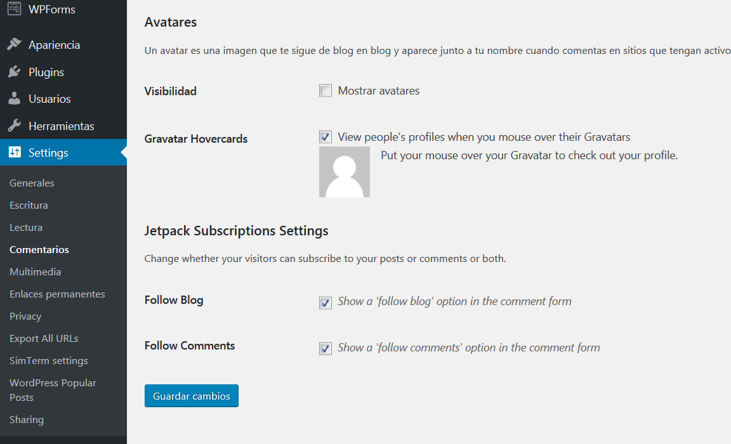The width and height of the screenshot is (731, 444).
Task: Click the Plugins plug icon
Action: coord(15,72)
